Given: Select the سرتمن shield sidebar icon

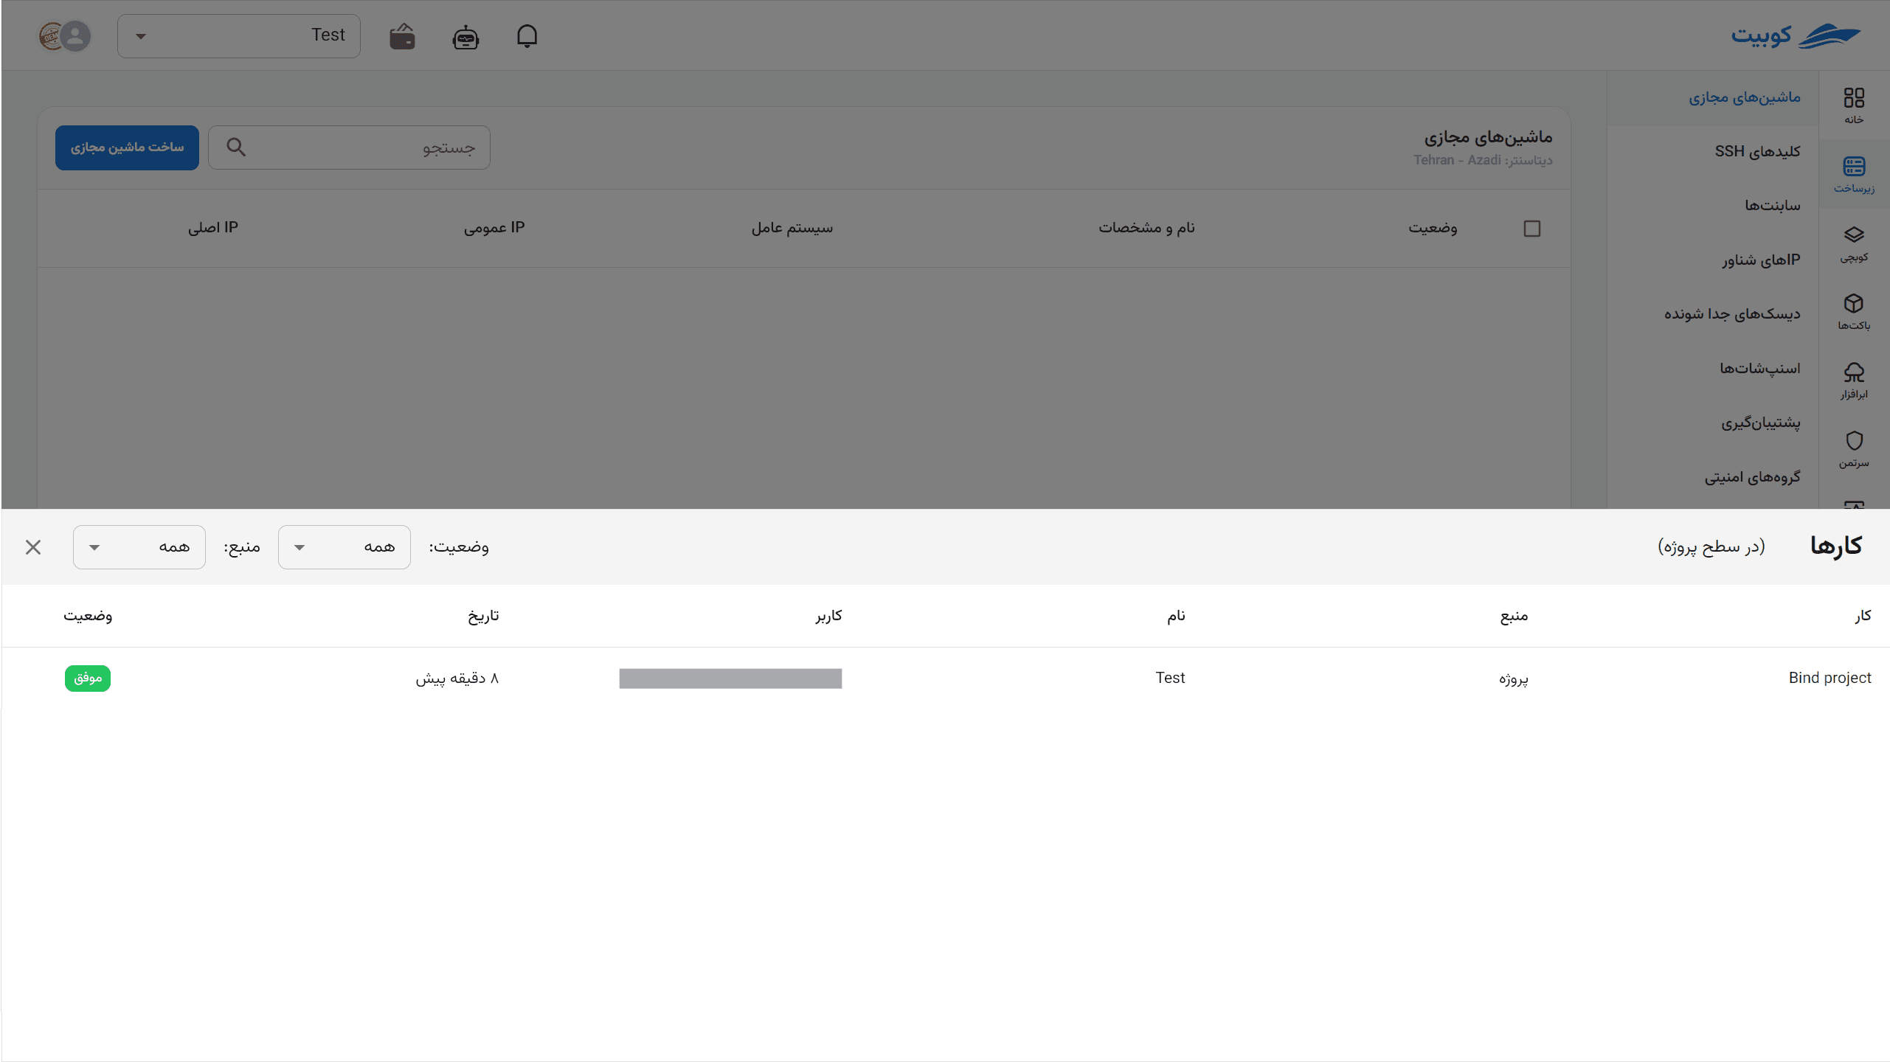Looking at the screenshot, I should (1854, 449).
